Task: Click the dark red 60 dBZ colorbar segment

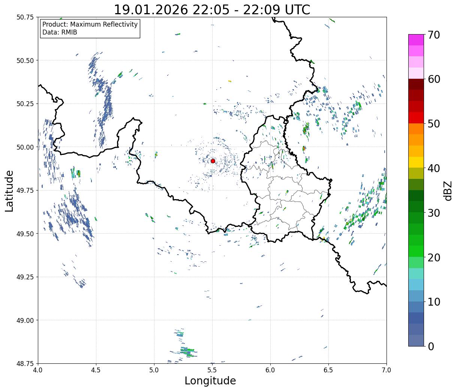Action: (416, 84)
